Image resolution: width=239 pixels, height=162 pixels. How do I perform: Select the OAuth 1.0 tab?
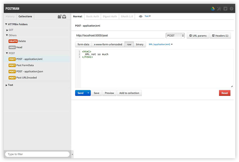click(127, 16)
